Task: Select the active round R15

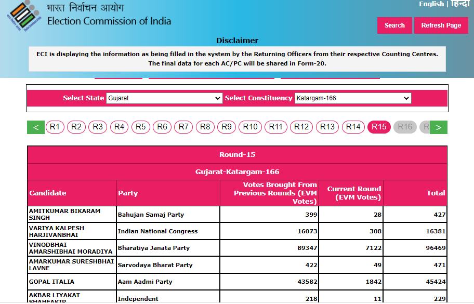Action: [x=379, y=127]
